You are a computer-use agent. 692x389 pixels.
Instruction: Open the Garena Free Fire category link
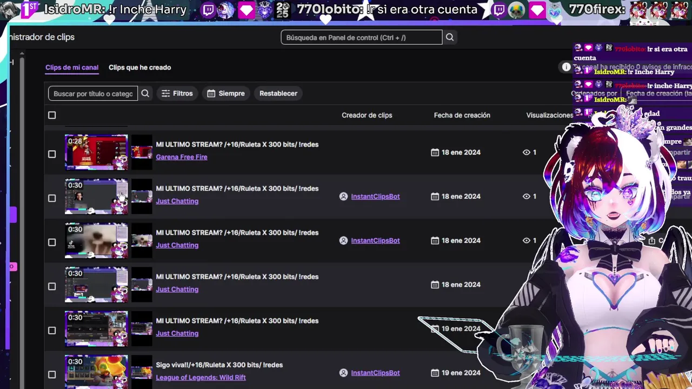[x=182, y=157]
